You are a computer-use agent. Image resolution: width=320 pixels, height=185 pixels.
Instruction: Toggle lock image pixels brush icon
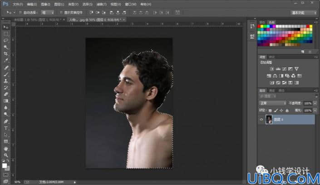pyautogui.click(x=276, y=111)
